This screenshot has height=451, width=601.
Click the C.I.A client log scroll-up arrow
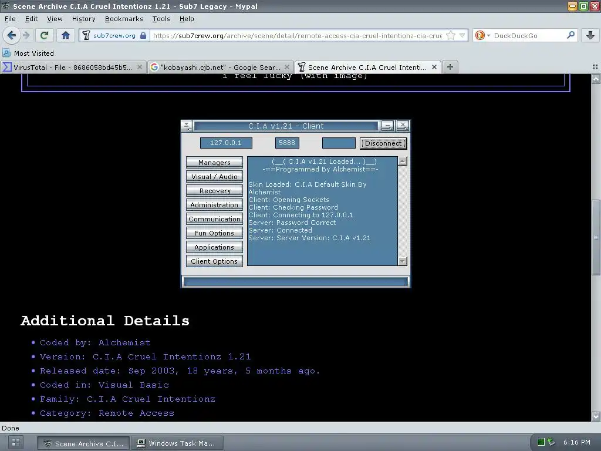(x=403, y=161)
